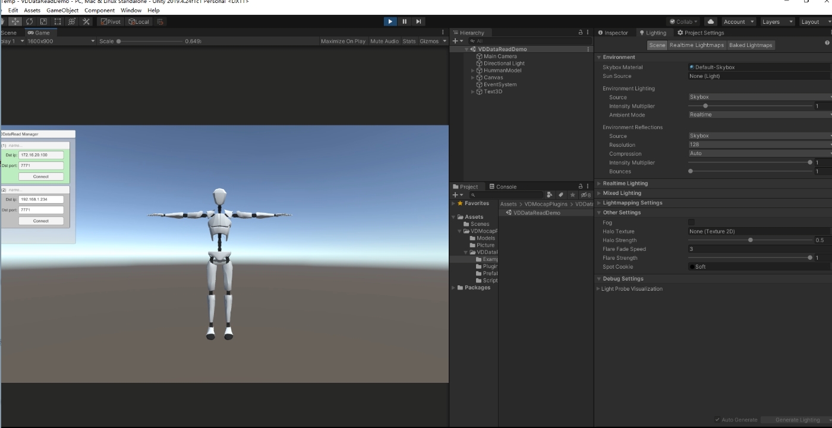Select the Move tool in the toolbar
832x428 pixels.
(15, 21)
